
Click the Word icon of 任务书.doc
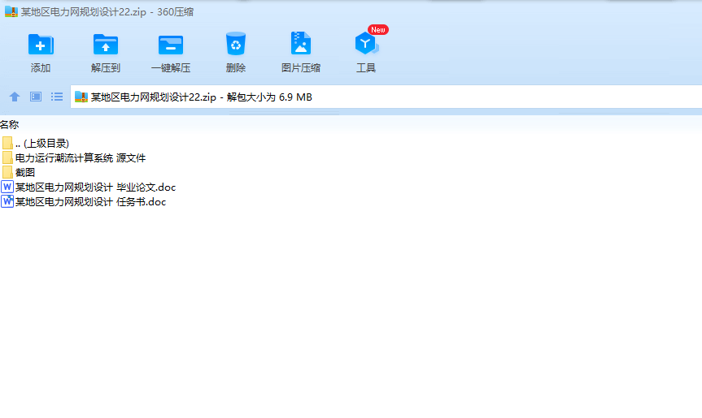click(x=7, y=202)
